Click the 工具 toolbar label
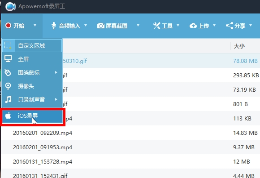 coord(167,26)
